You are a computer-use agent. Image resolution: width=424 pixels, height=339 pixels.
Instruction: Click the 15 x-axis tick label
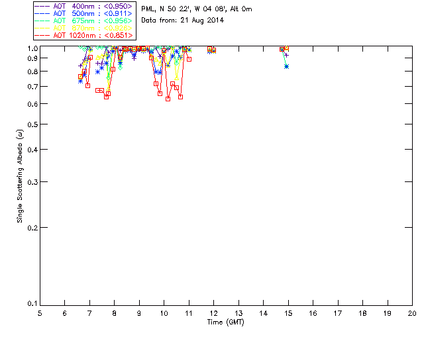point(288,313)
